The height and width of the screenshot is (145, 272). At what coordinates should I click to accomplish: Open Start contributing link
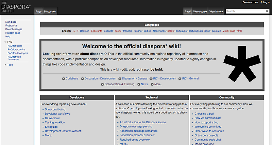click(55, 109)
